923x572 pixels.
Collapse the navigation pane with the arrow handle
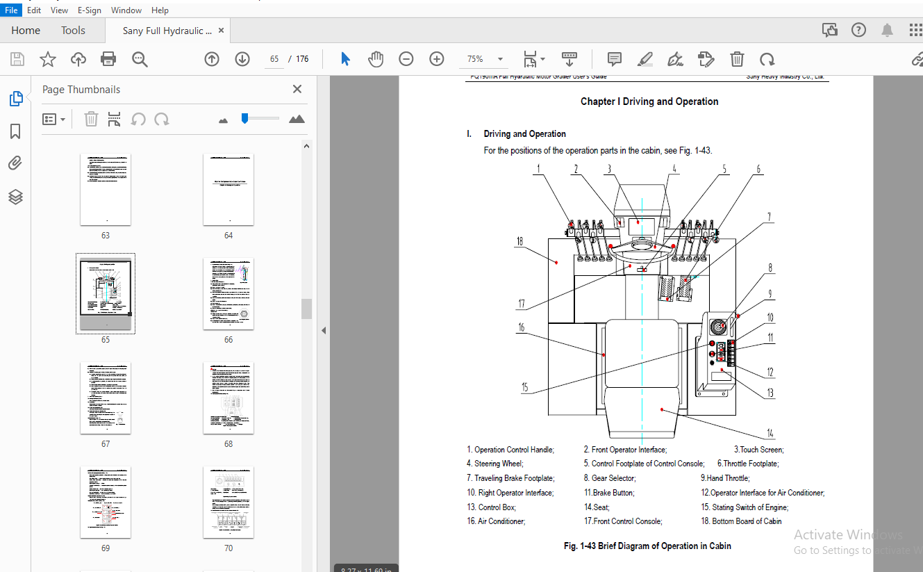[x=323, y=330]
